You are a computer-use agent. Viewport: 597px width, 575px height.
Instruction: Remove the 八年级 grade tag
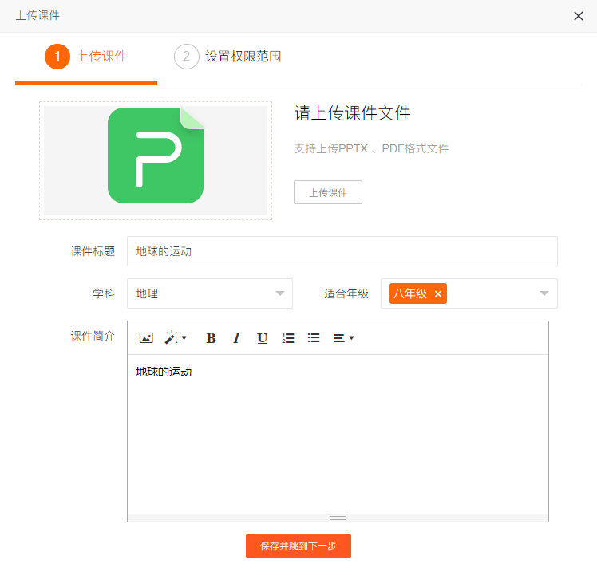(x=438, y=293)
